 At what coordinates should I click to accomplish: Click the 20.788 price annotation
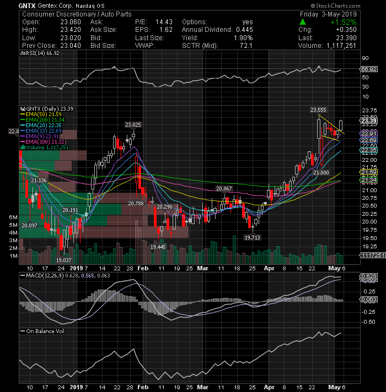(x=136, y=204)
